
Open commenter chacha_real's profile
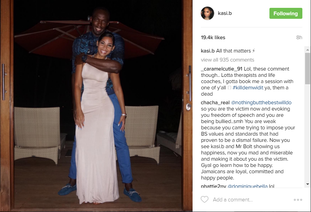(215, 103)
